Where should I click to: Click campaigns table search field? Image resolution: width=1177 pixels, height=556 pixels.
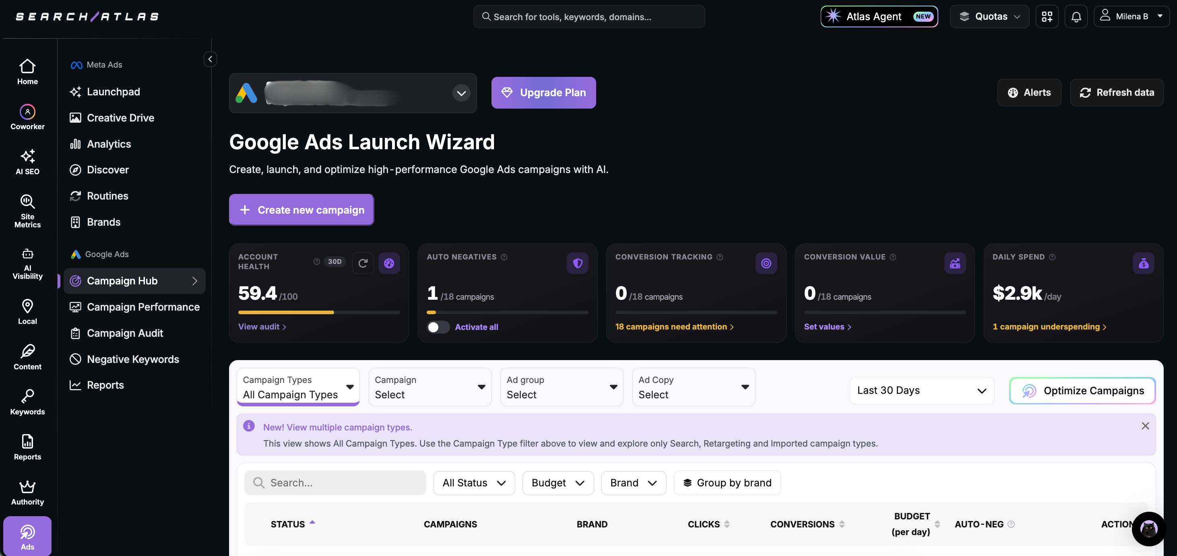coord(335,482)
